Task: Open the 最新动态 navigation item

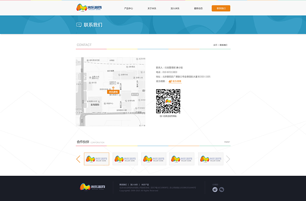Action: 198,8
